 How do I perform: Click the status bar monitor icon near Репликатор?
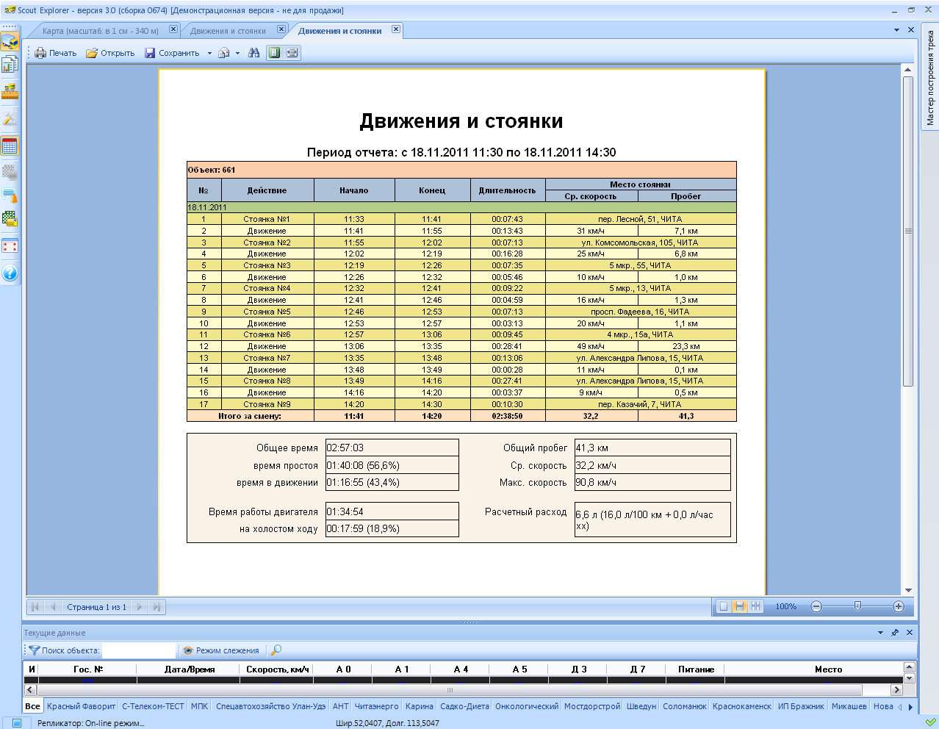(x=16, y=722)
